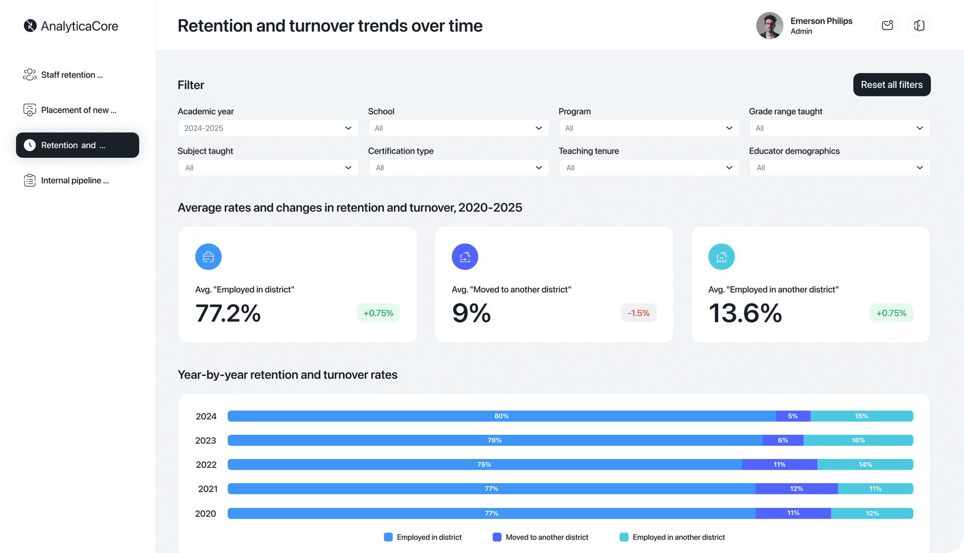Go to Placement of new menu item

[78, 110]
